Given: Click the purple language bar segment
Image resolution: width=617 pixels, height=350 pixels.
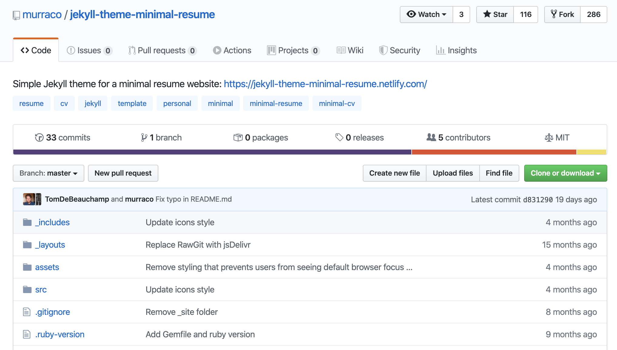Looking at the screenshot, I should (x=212, y=152).
